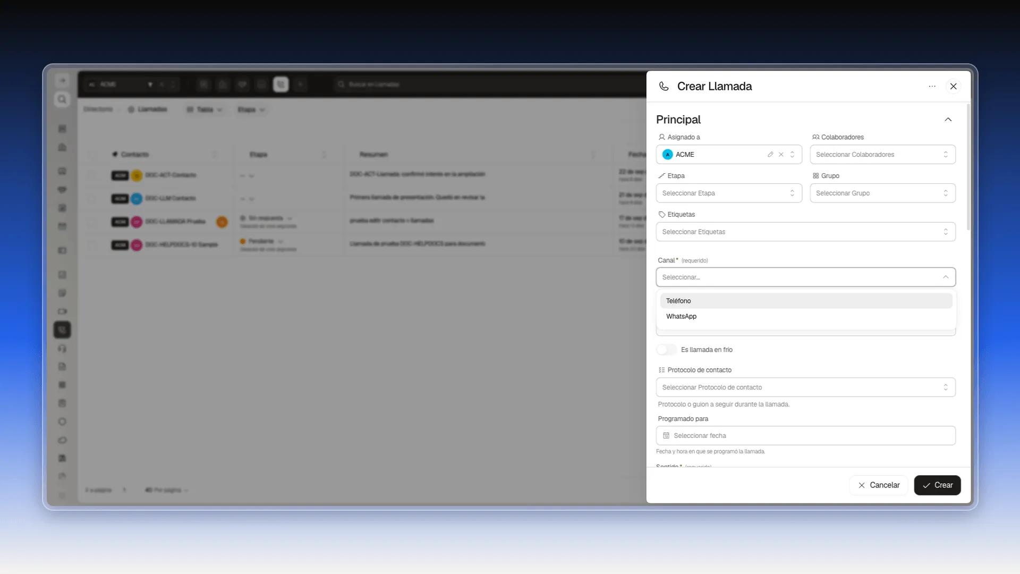Click the Seleccionar fecha date field
Viewport: 1020px width, 574px height.
coord(805,436)
